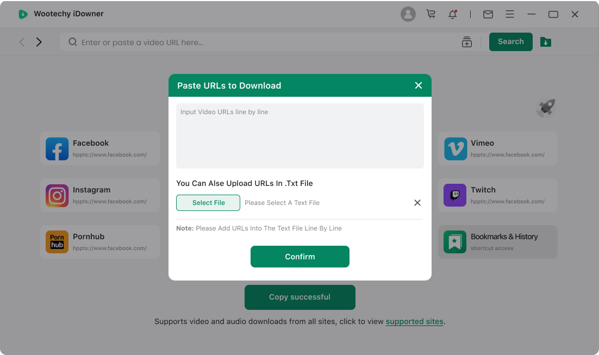Screen dimensions: 599x355
Task: Confirm the pasted URLs
Action: 299,257
